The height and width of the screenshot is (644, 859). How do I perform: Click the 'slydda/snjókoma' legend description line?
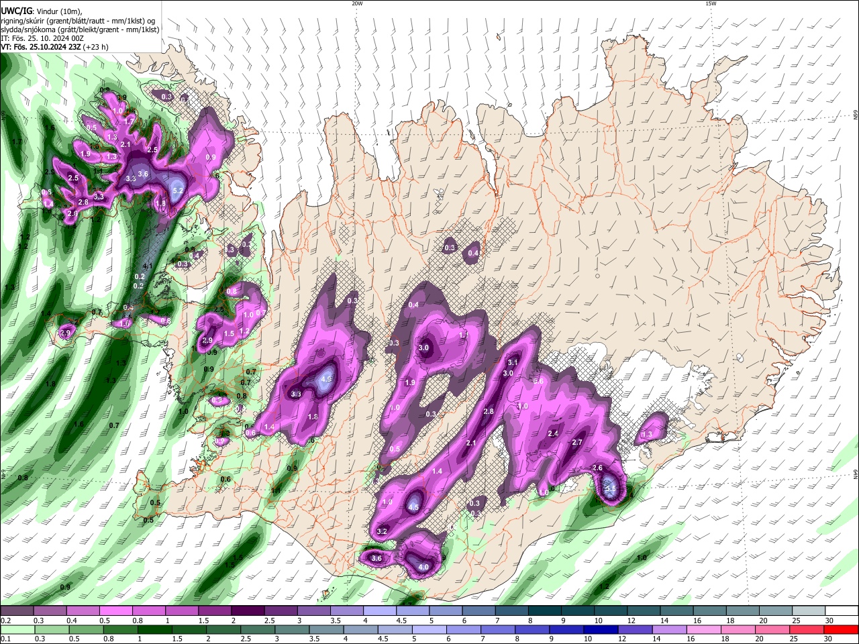click(80, 29)
